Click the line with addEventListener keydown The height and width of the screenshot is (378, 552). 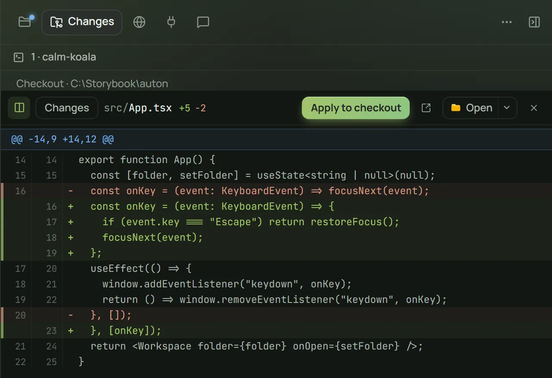[x=276, y=284]
